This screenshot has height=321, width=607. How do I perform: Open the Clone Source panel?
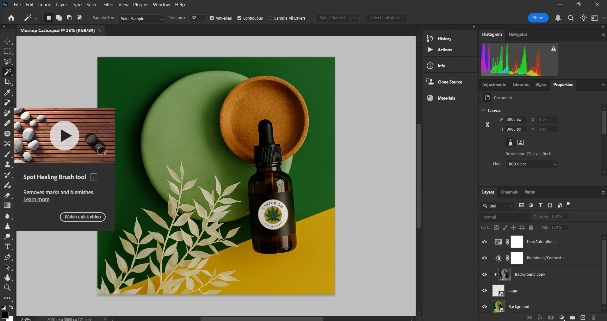coord(449,82)
